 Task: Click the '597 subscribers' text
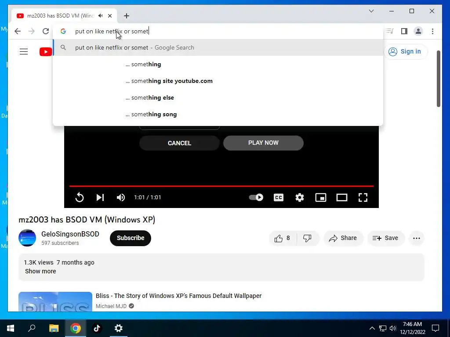pyautogui.click(x=60, y=243)
